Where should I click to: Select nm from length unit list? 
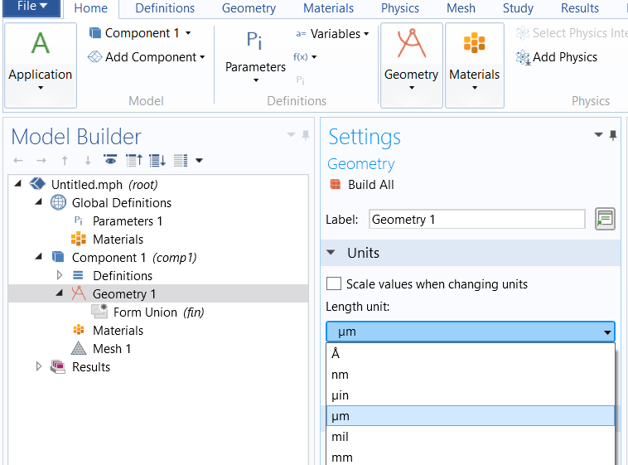click(340, 375)
